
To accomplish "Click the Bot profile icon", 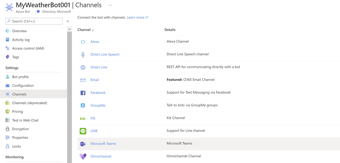I will pyautogui.click(x=7, y=77).
